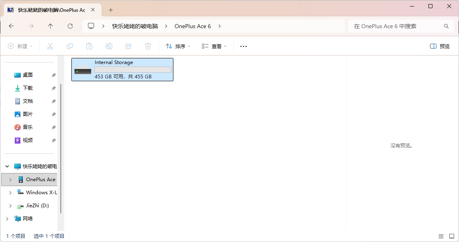The image size is (459, 242).
Task: Close the OnePlus Ace tab
Action: [x=93, y=10]
